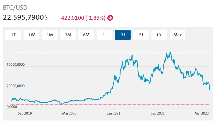Switch to the 6M chart view

pyautogui.click(x=86, y=35)
